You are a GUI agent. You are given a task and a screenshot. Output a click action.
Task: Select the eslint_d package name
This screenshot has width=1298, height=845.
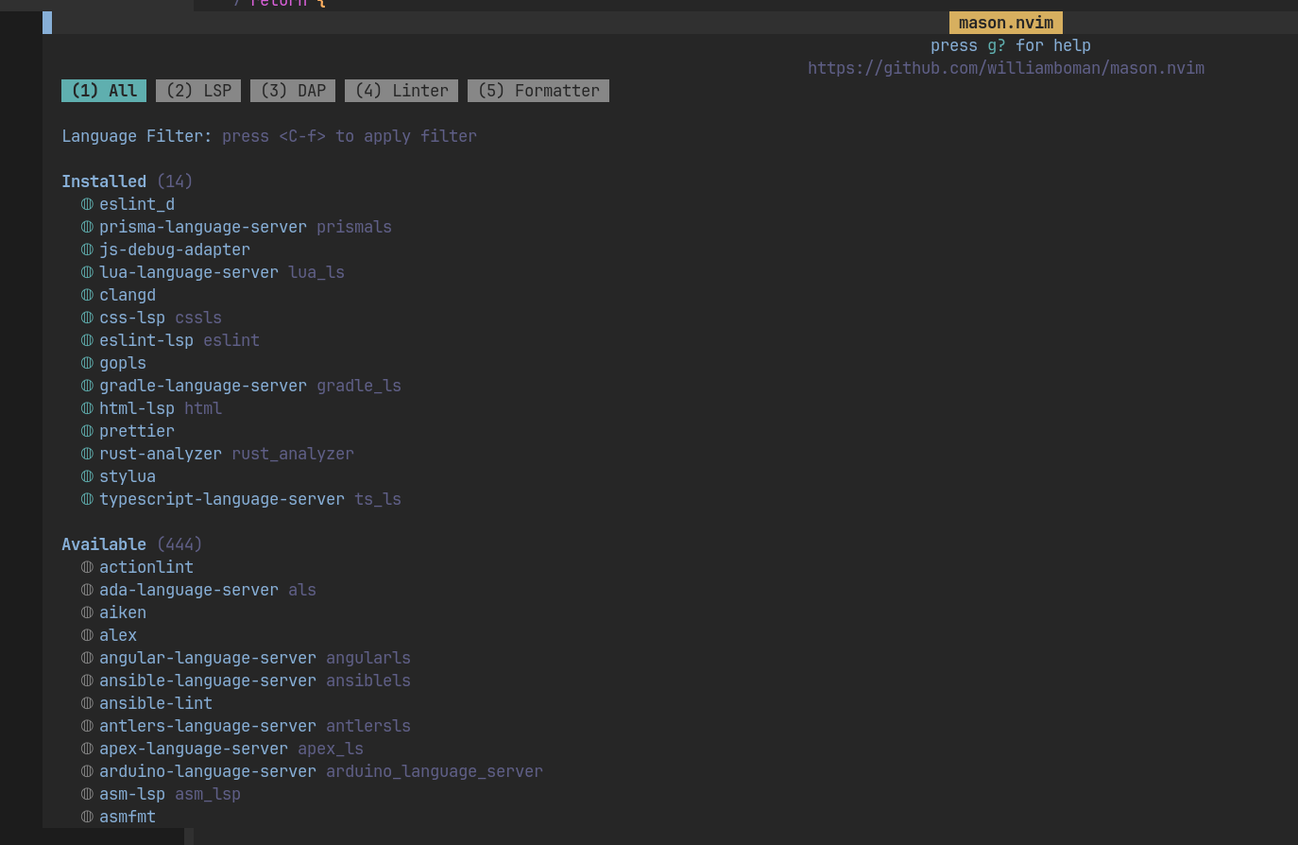[x=137, y=204]
